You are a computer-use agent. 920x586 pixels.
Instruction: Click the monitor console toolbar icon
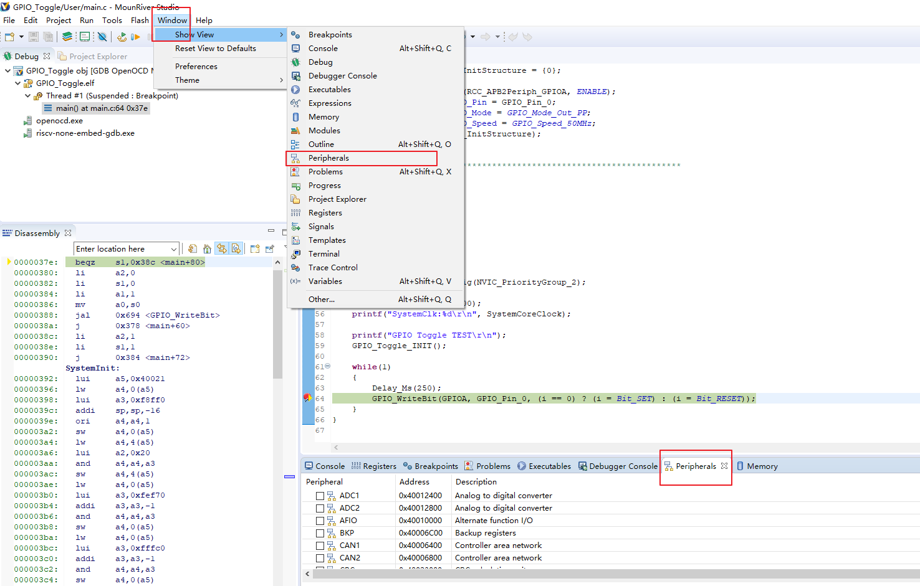click(x=84, y=37)
